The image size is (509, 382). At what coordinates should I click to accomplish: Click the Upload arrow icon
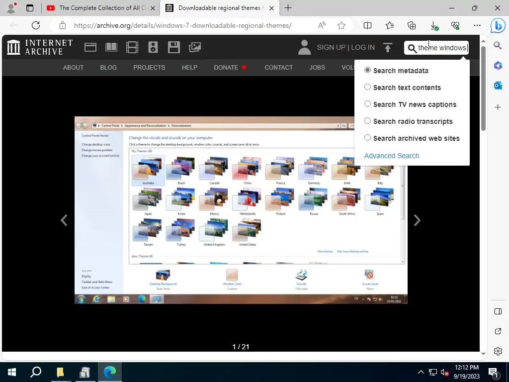coord(387,47)
